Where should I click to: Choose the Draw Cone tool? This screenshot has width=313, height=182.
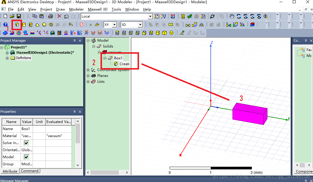click(x=37, y=25)
